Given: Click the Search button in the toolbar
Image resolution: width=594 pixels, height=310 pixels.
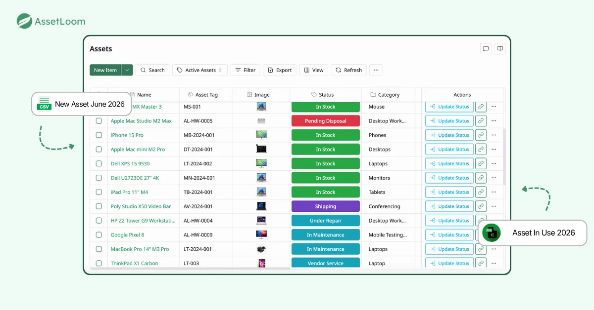Looking at the screenshot, I should pyautogui.click(x=152, y=70).
